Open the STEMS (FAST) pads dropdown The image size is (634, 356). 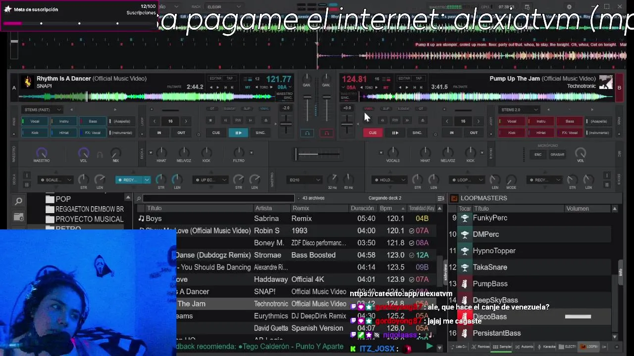coord(42,110)
